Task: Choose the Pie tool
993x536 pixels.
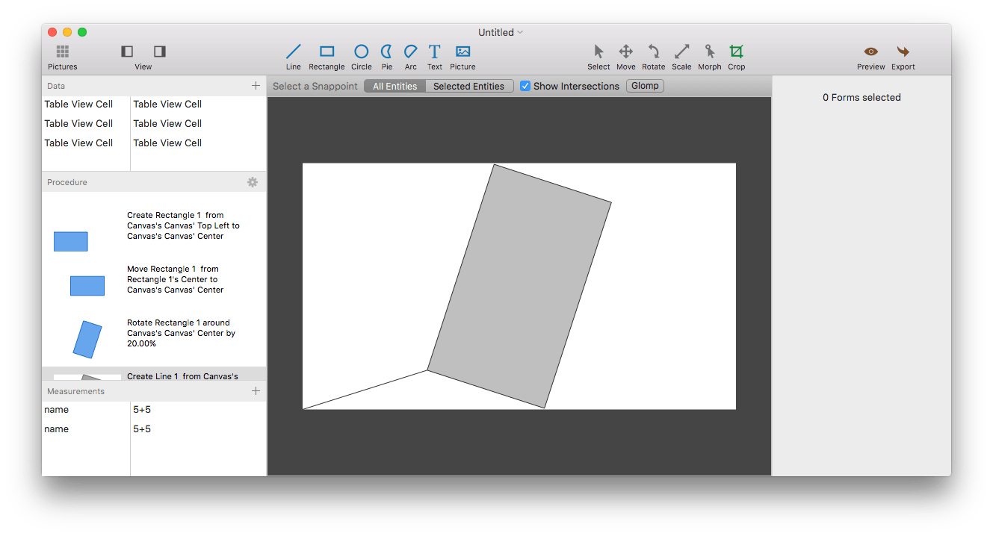Action: coord(386,55)
